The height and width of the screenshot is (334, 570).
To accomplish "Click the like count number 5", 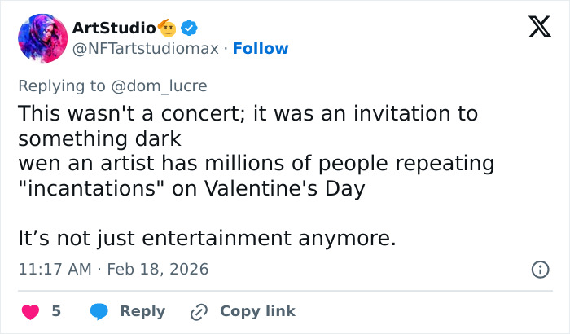I will pos(56,311).
